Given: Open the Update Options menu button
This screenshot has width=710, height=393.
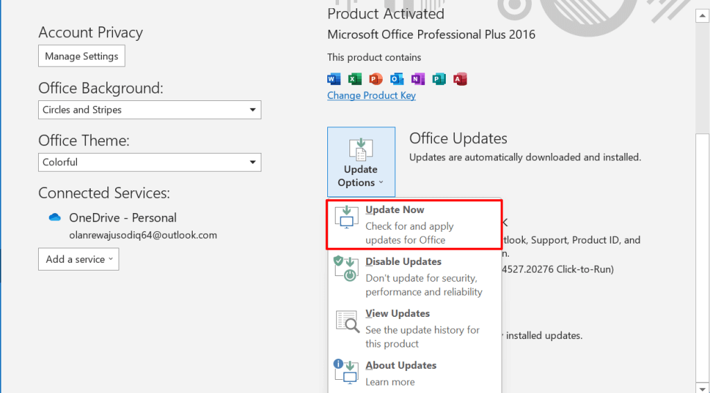Looking at the screenshot, I should click(x=361, y=162).
